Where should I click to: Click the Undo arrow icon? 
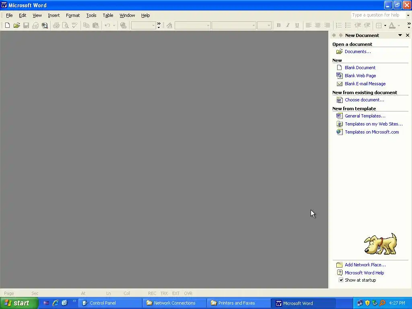[x=107, y=25]
